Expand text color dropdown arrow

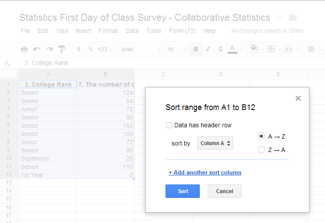tap(241, 49)
